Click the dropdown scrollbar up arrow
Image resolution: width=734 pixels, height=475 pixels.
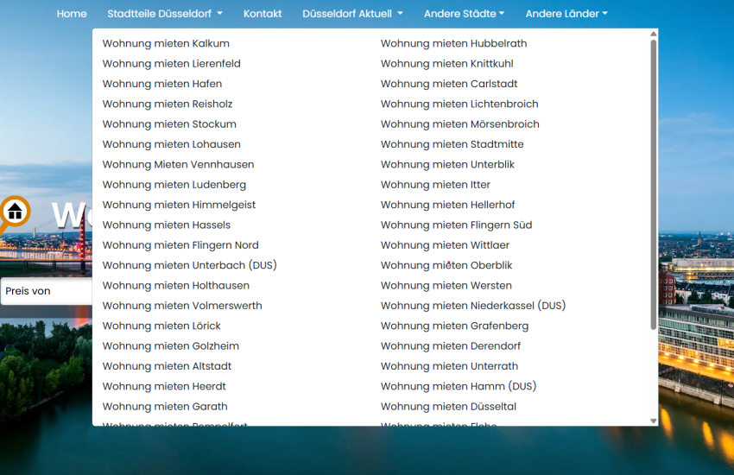pyautogui.click(x=653, y=34)
